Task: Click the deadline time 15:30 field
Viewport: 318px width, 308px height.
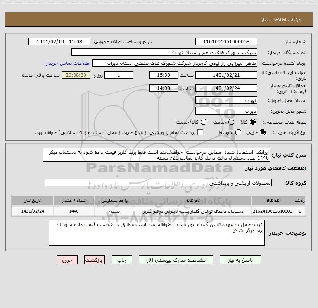Action: coord(164,75)
